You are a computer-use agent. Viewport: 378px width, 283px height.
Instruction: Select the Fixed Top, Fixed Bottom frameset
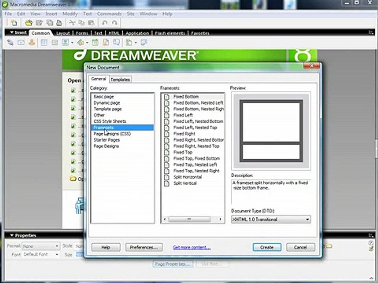pyautogui.click(x=197, y=158)
